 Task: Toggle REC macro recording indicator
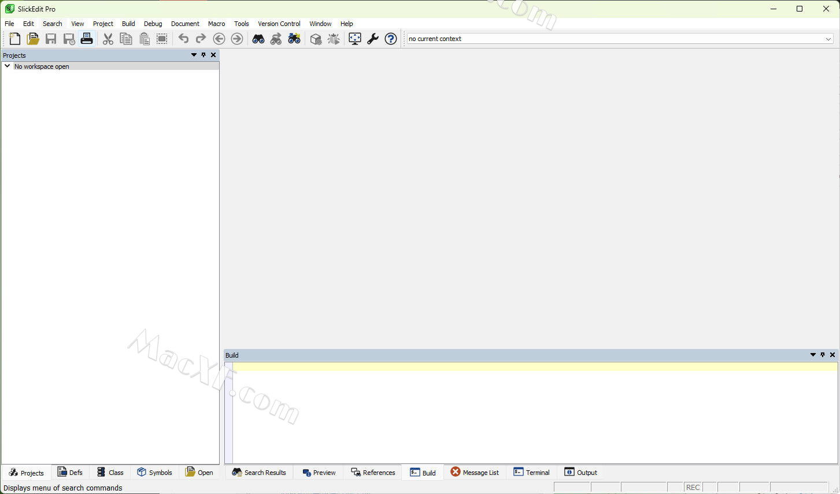pos(693,487)
